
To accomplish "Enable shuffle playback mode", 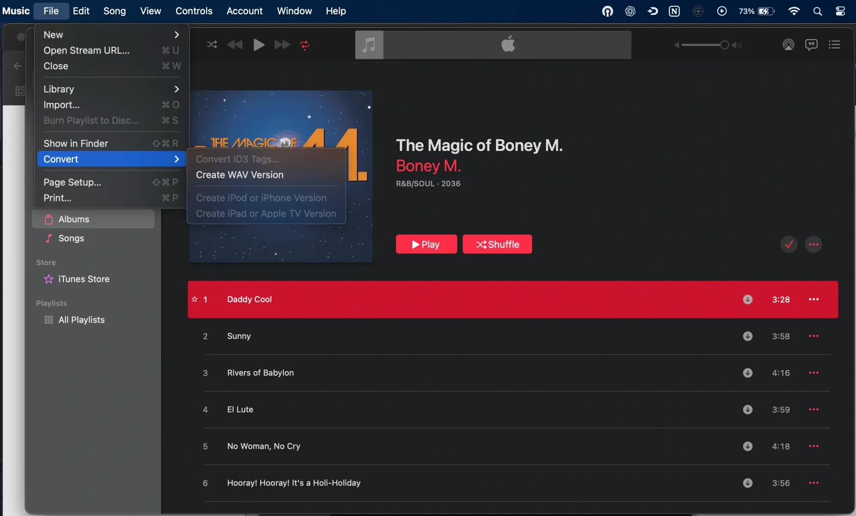I will (212, 45).
